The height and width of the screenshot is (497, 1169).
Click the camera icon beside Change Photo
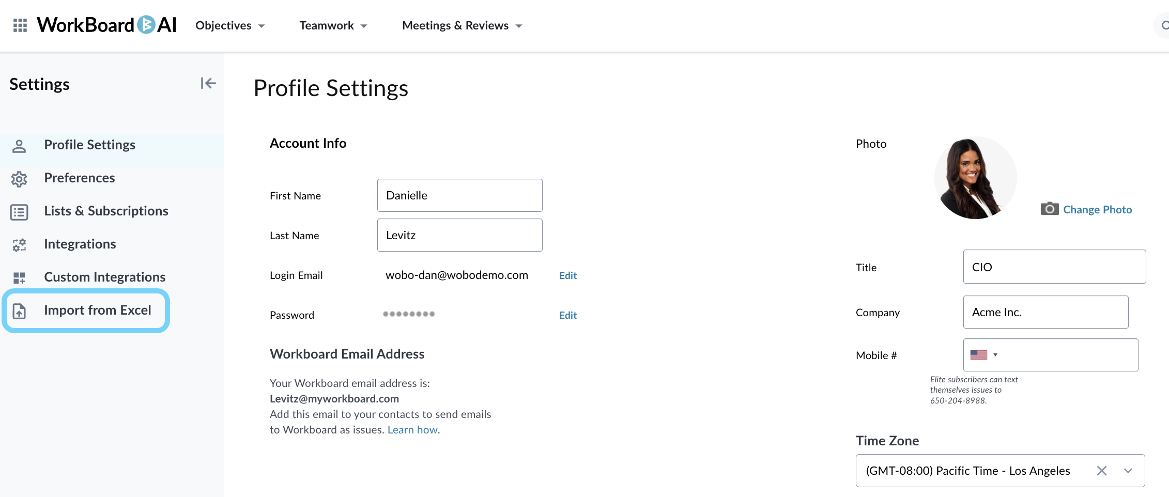pos(1050,209)
